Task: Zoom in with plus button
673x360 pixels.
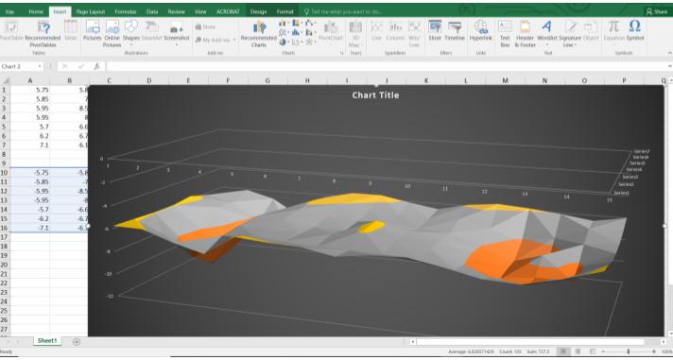Action: (x=654, y=351)
